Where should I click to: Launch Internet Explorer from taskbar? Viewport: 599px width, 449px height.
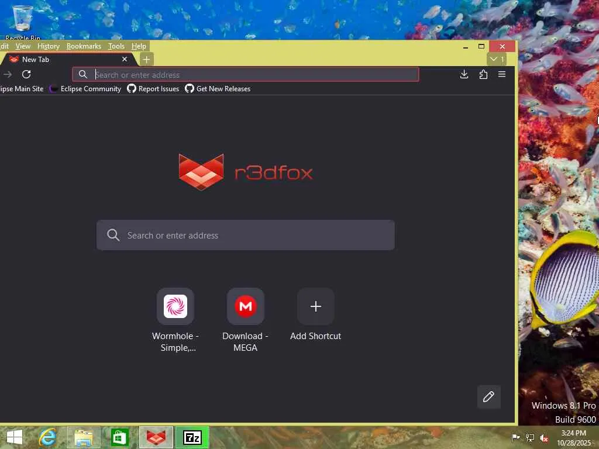(x=48, y=437)
